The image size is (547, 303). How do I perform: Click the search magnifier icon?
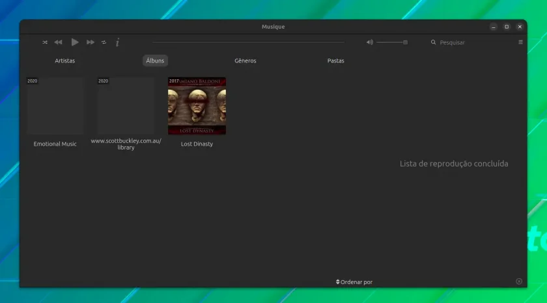[x=433, y=42]
